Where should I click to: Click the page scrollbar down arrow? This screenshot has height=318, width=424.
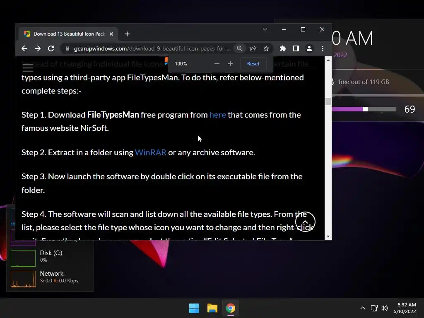(x=328, y=236)
